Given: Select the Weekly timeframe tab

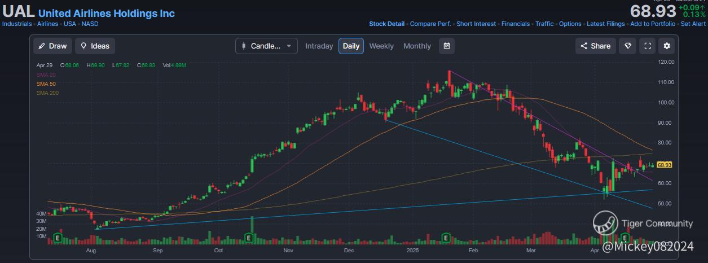Looking at the screenshot, I should pyautogui.click(x=381, y=46).
